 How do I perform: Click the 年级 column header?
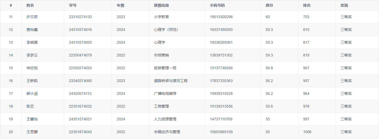pos(120,5)
